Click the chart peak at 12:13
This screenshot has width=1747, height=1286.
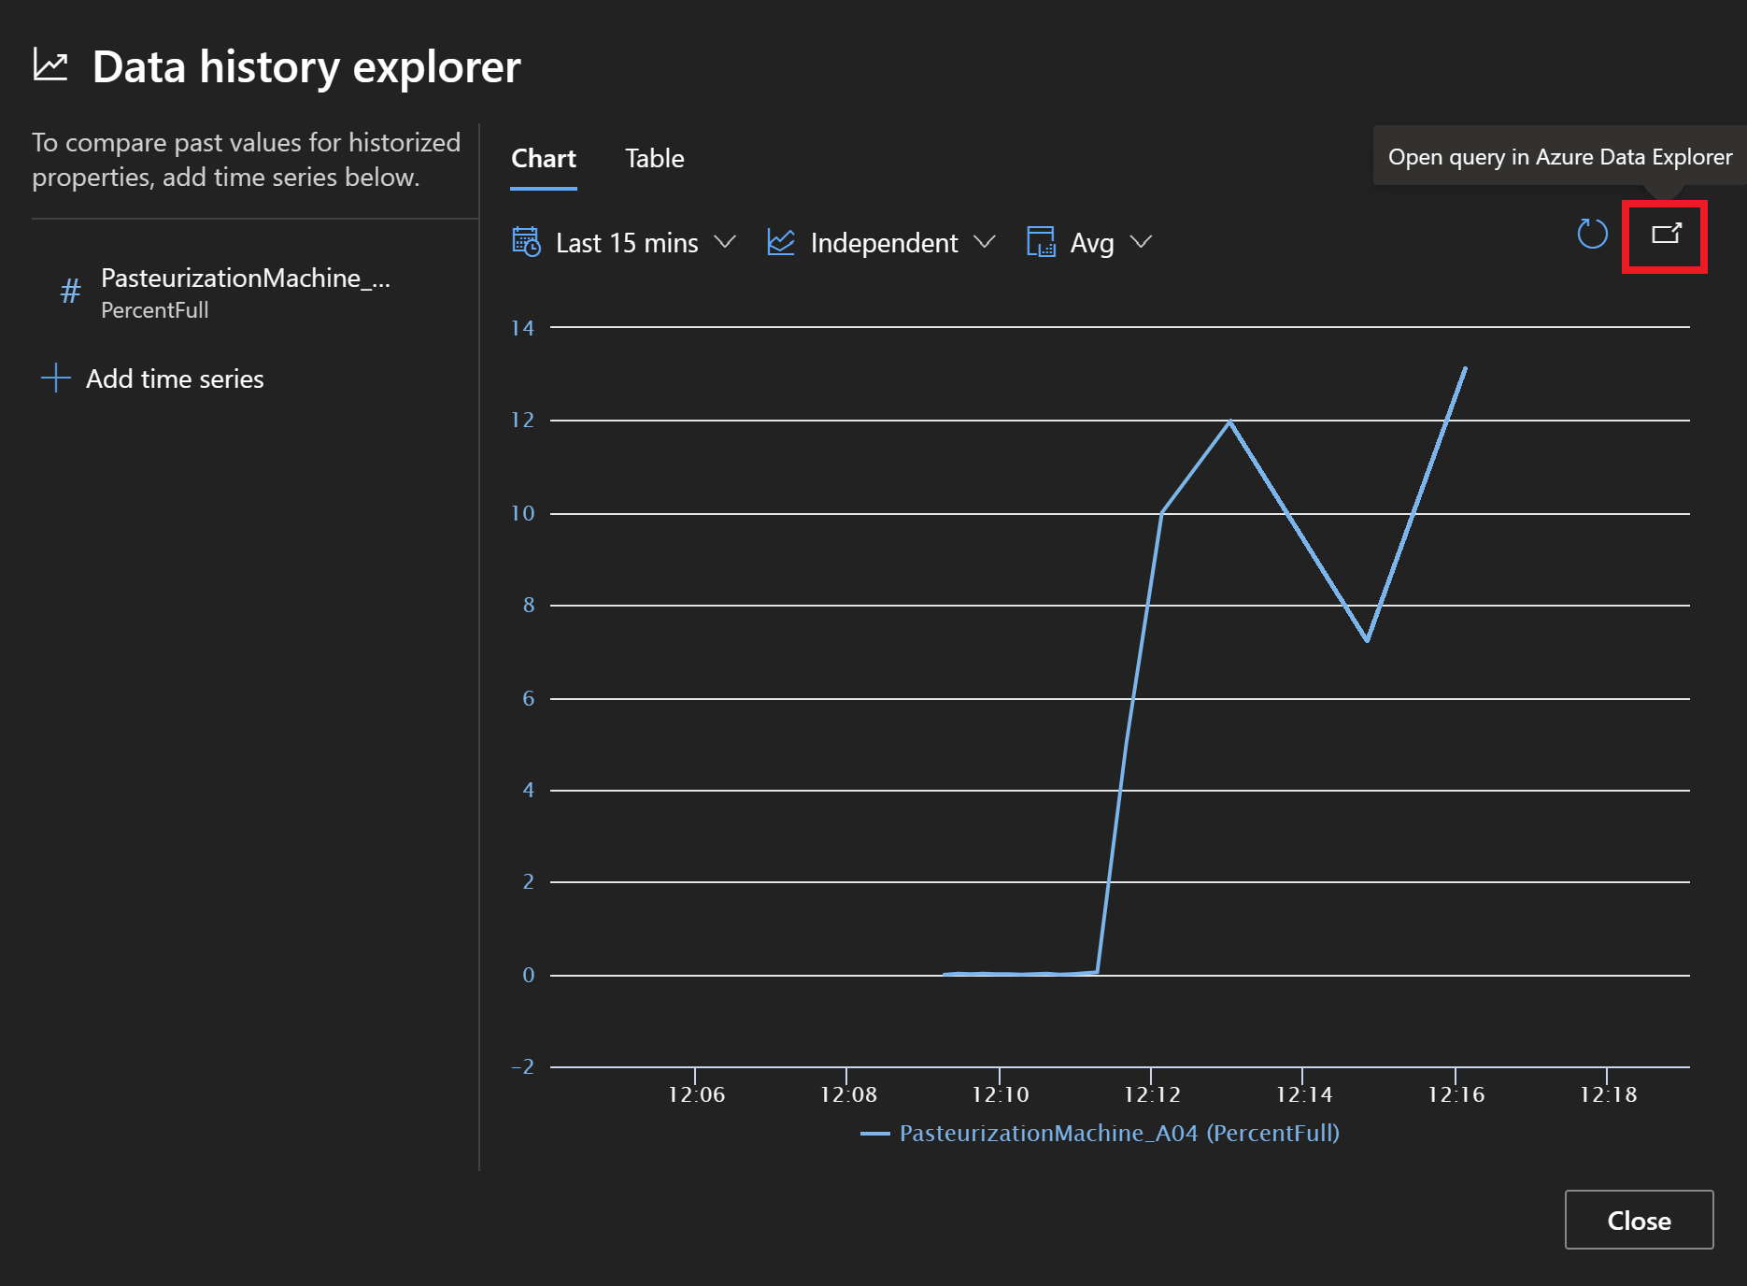[1229, 422]
